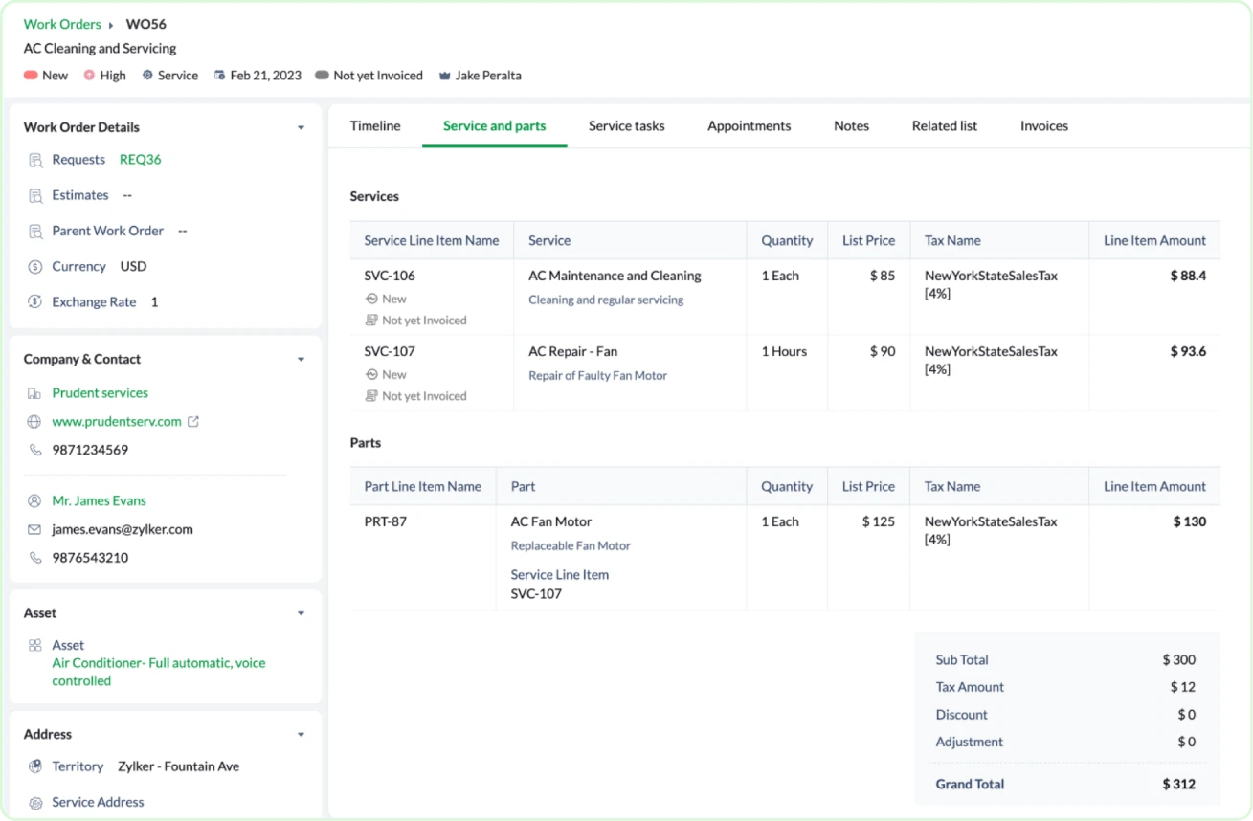
Task: Collapse the Address section arrow
Action: click(301, 735)
